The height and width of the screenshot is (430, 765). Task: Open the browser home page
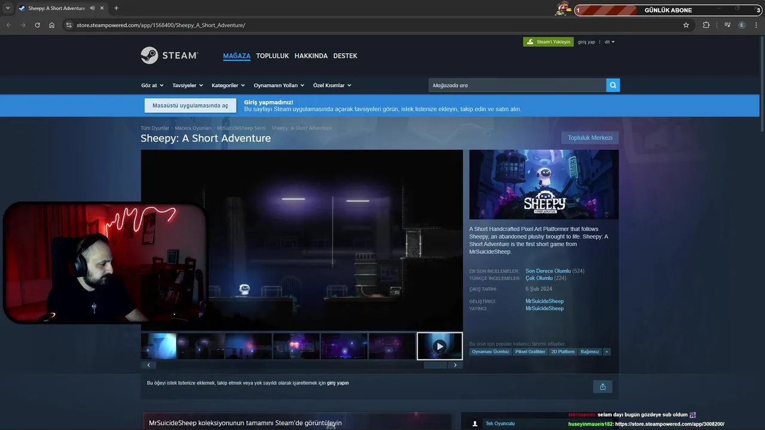[52, 25]
